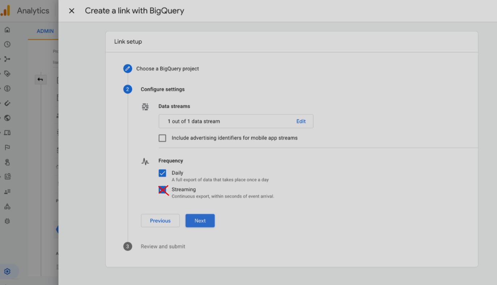
Task: Open the flag Events icon
Action: coord(7,148)
